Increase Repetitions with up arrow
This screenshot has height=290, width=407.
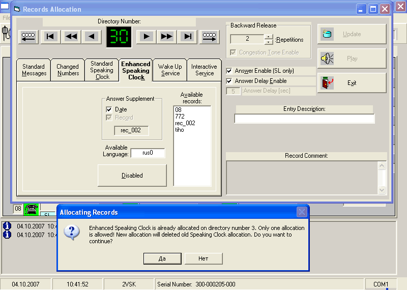point(269,37)
